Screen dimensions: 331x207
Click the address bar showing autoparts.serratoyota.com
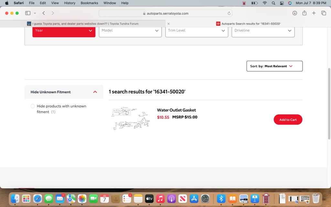165,13
